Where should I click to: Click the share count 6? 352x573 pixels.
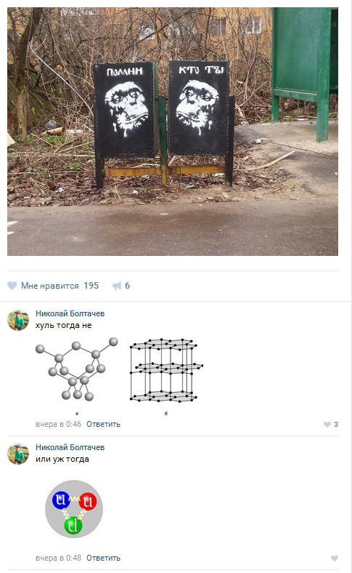tap(127, 286)
